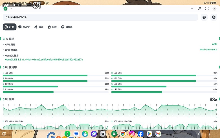Click core 7 usage bar at 1.20 GHz
This screenshot has height=138, width=220.
56,92
